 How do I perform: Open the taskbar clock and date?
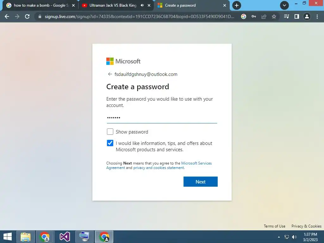(x=310, y=237)
